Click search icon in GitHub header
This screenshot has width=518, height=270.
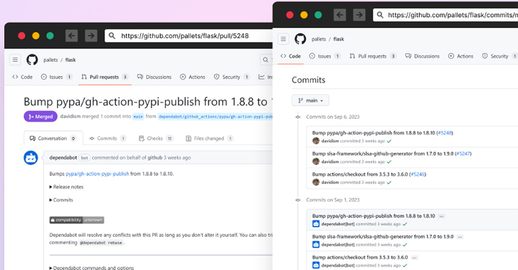pyautogui.click(x=265, y=60)
